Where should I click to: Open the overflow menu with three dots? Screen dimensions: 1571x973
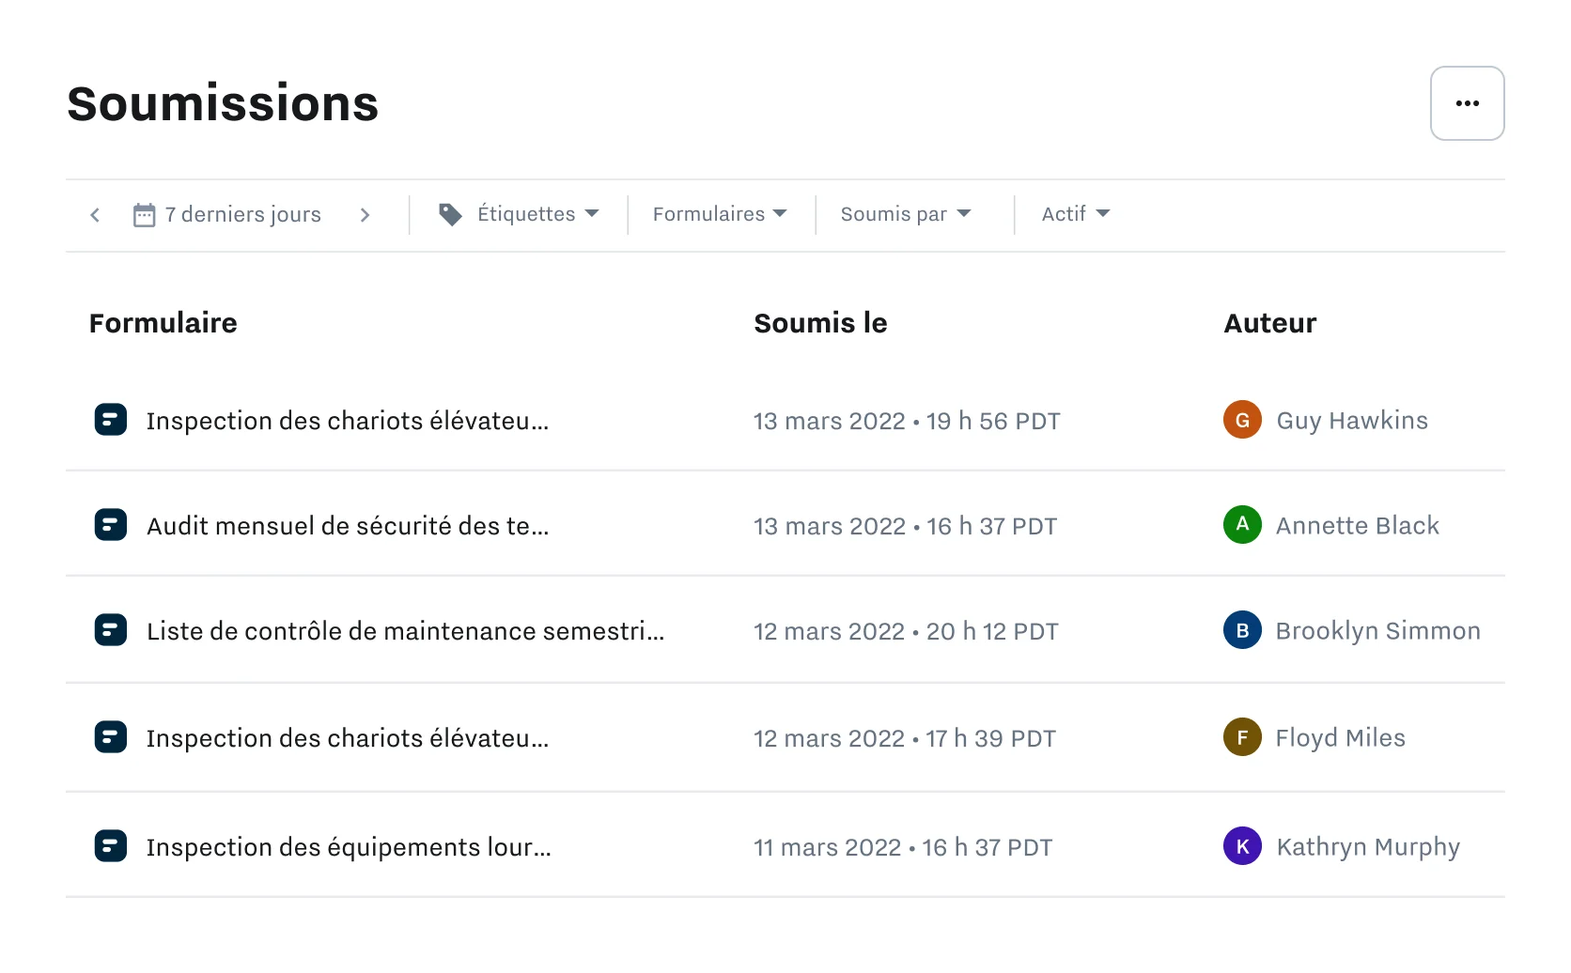coord(1467,103)
